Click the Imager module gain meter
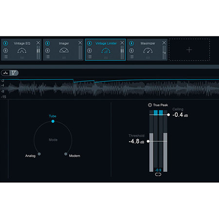219x219 pixels. (x=80, y=53)
